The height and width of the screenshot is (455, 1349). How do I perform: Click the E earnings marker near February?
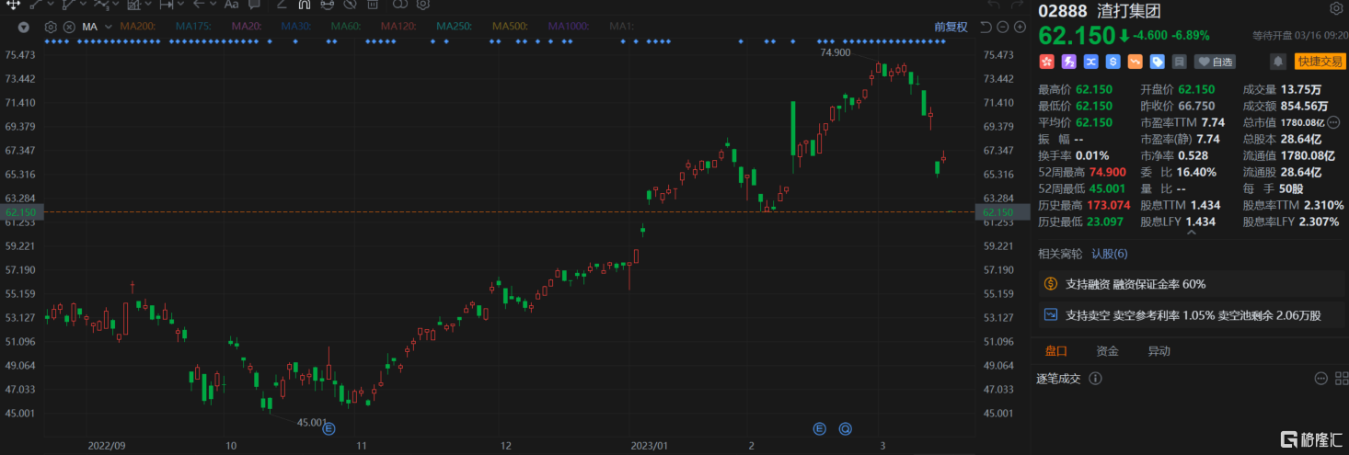coord(820,428)
